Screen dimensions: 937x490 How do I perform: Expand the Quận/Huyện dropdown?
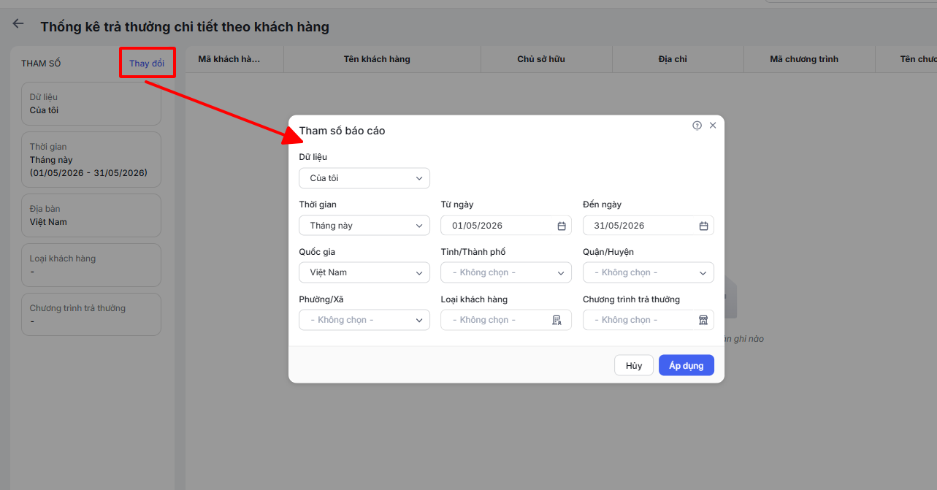tap(649, 272)
